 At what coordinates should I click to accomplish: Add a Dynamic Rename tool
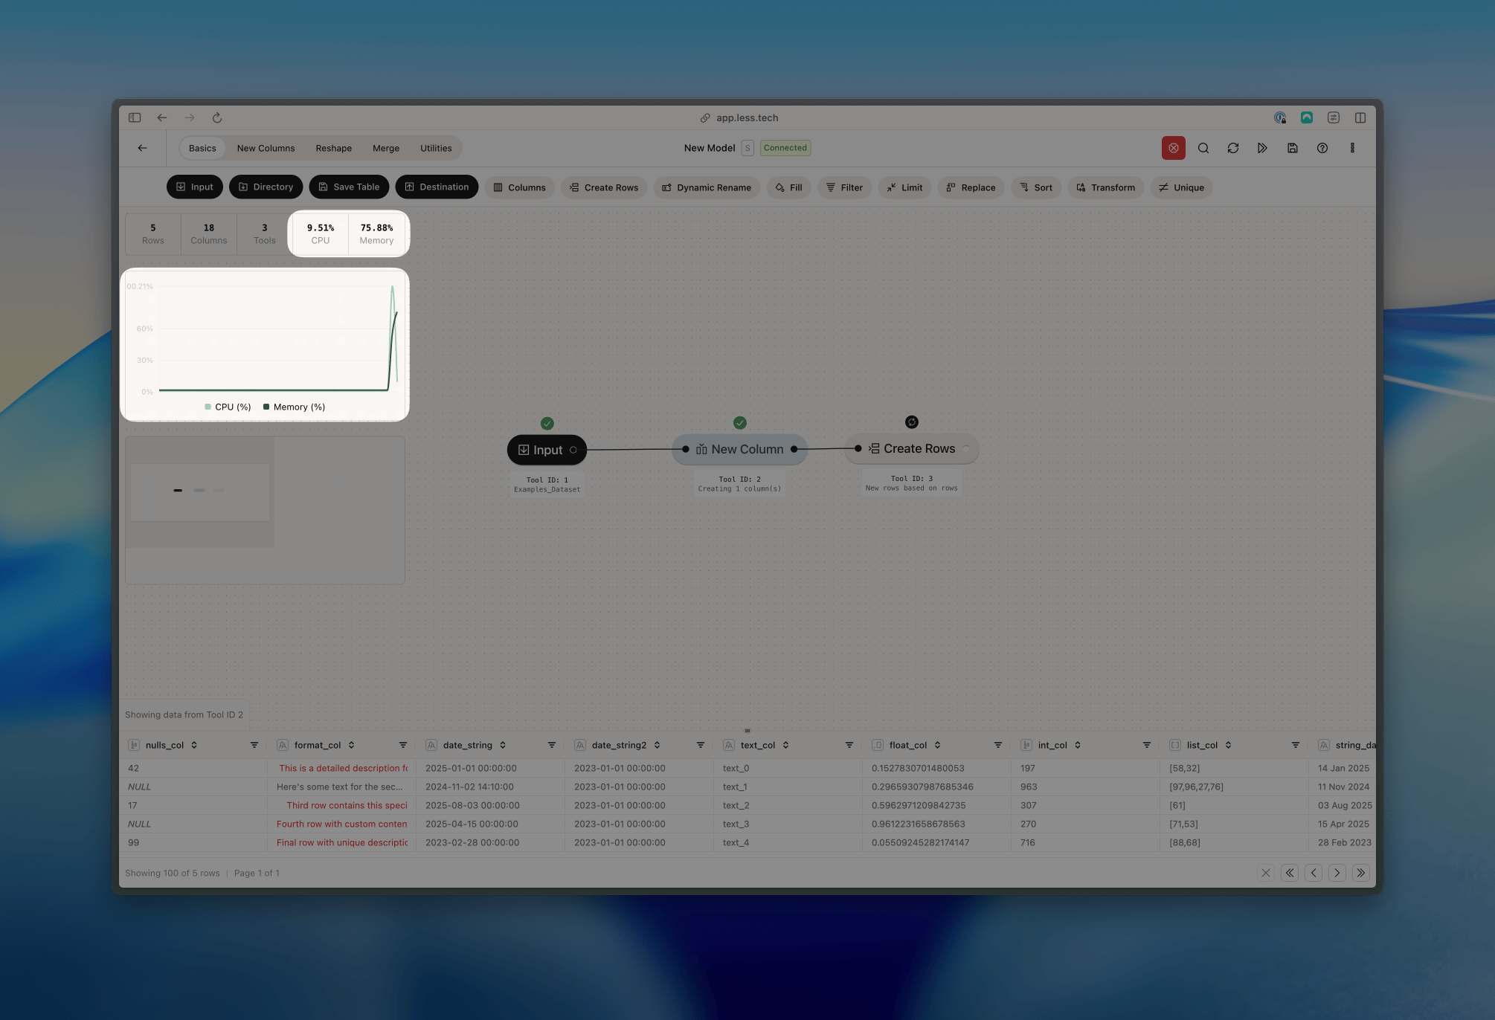coord(707,187)
